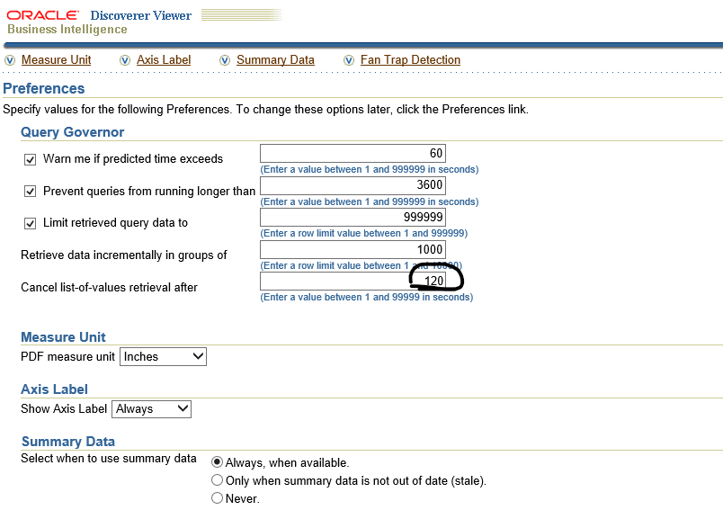Navigate to Fan Trap Detection link
This screenshot has width=723, height=510.
(x=410, y=60)
